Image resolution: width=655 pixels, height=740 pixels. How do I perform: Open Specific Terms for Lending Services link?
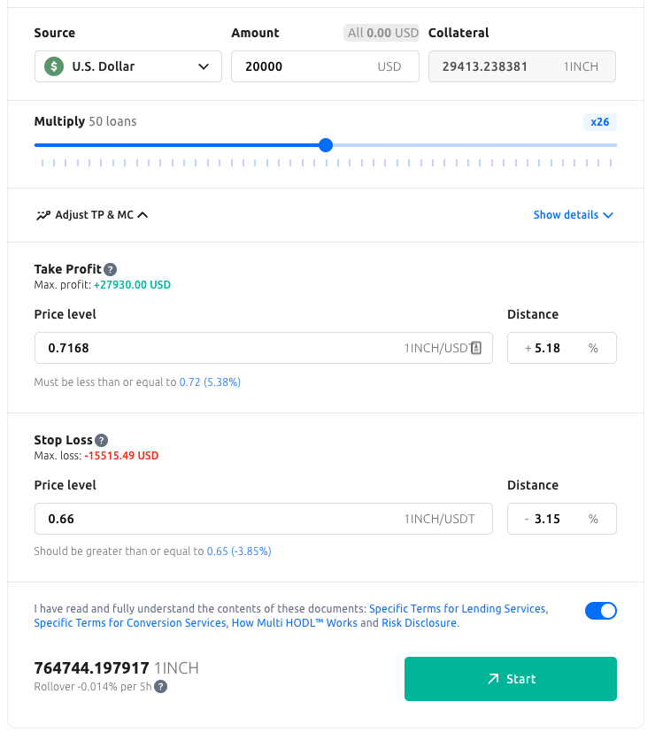[458, 609]
